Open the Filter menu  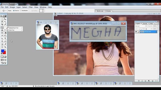coord(31,7)
